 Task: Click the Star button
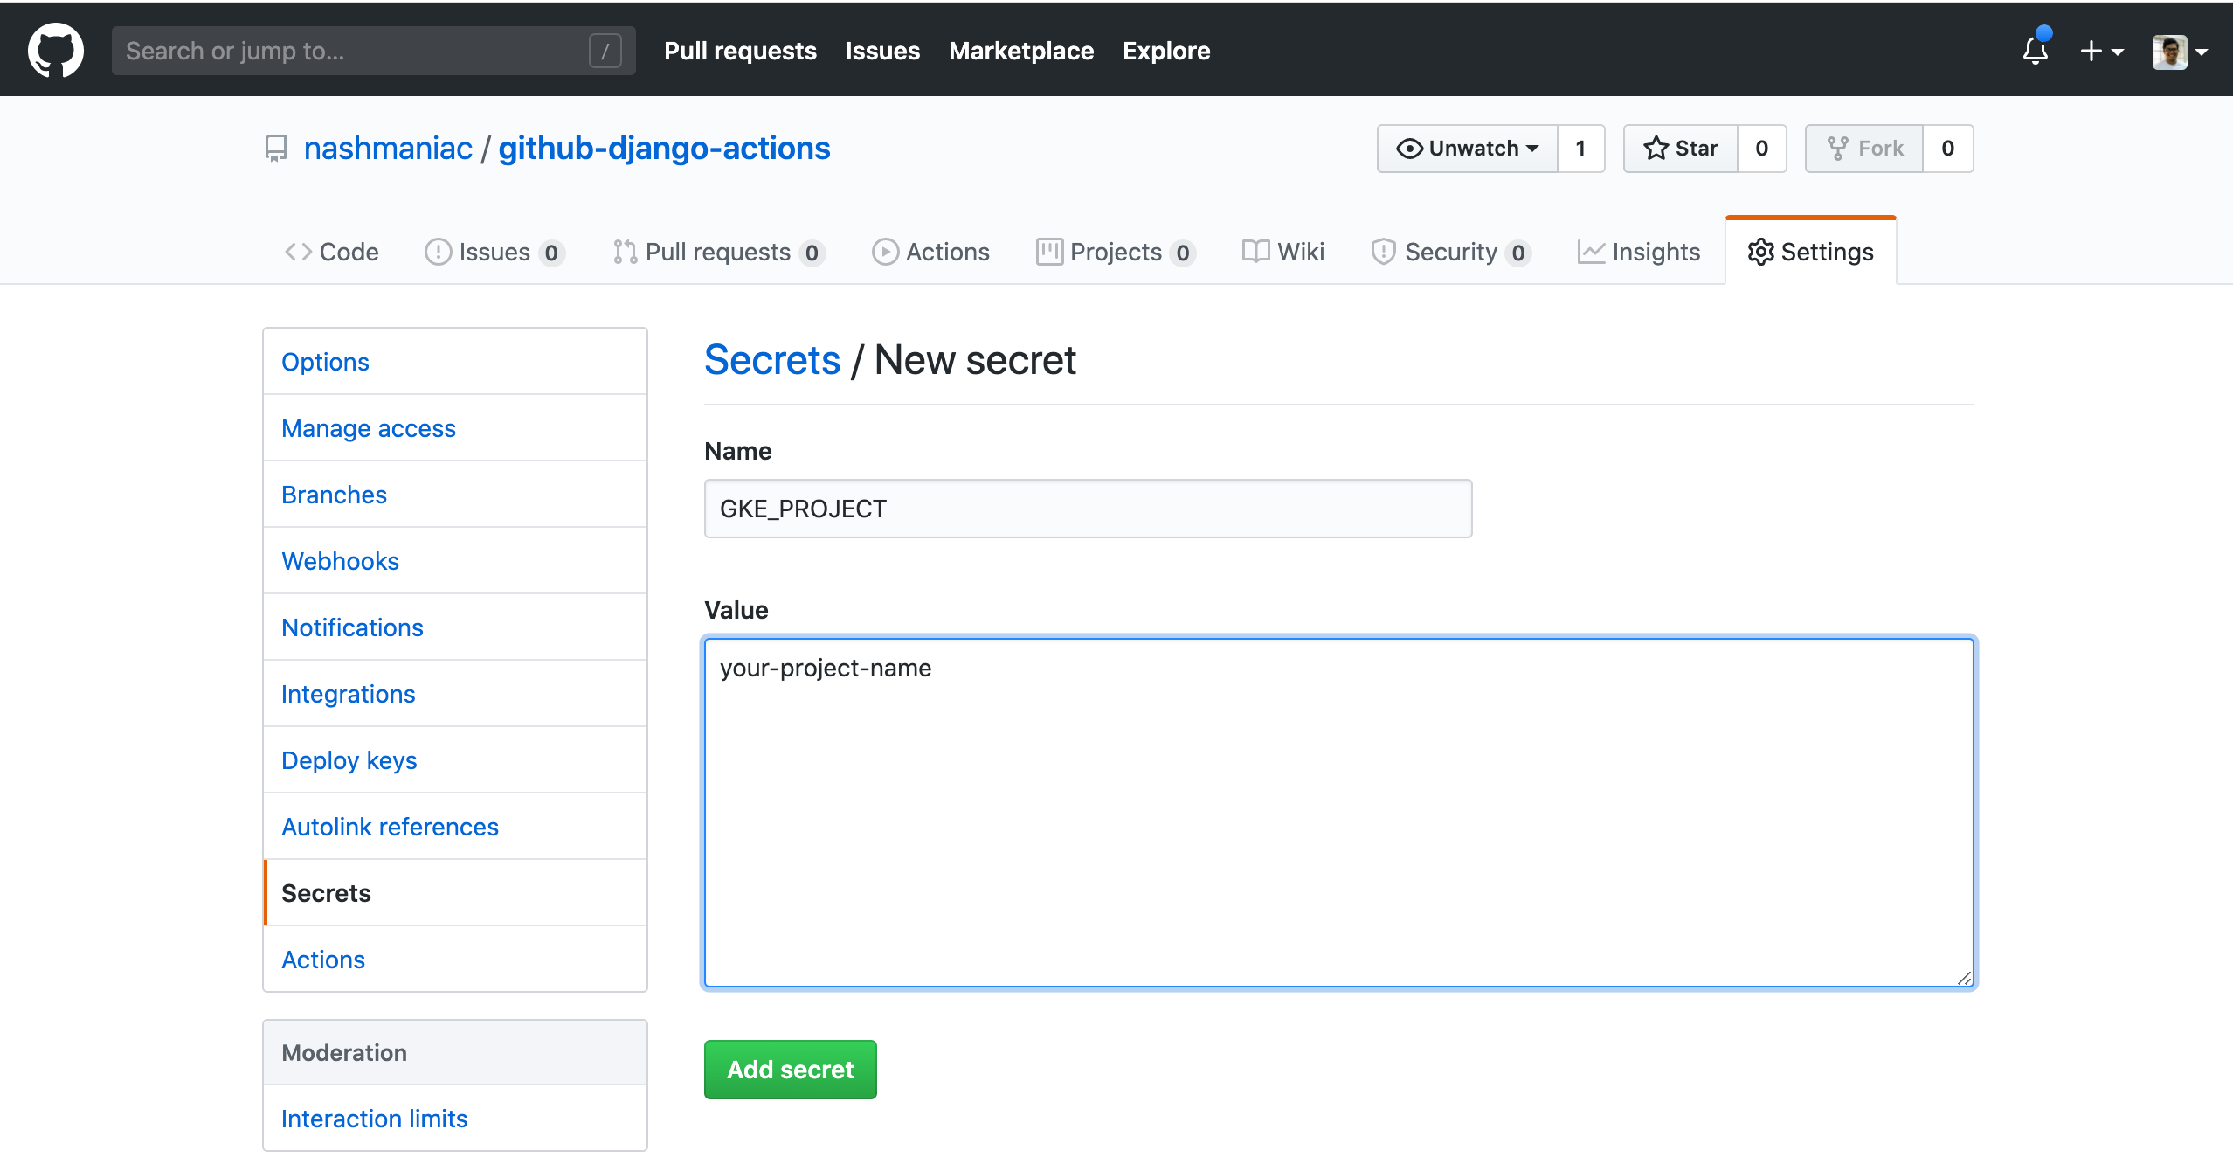click(x=1681, y=149)
